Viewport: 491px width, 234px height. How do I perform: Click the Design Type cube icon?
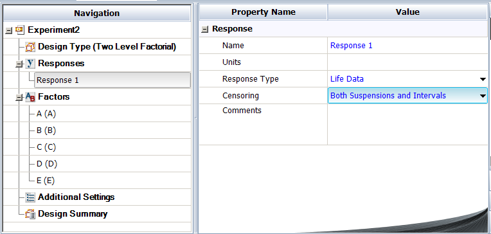30,47
